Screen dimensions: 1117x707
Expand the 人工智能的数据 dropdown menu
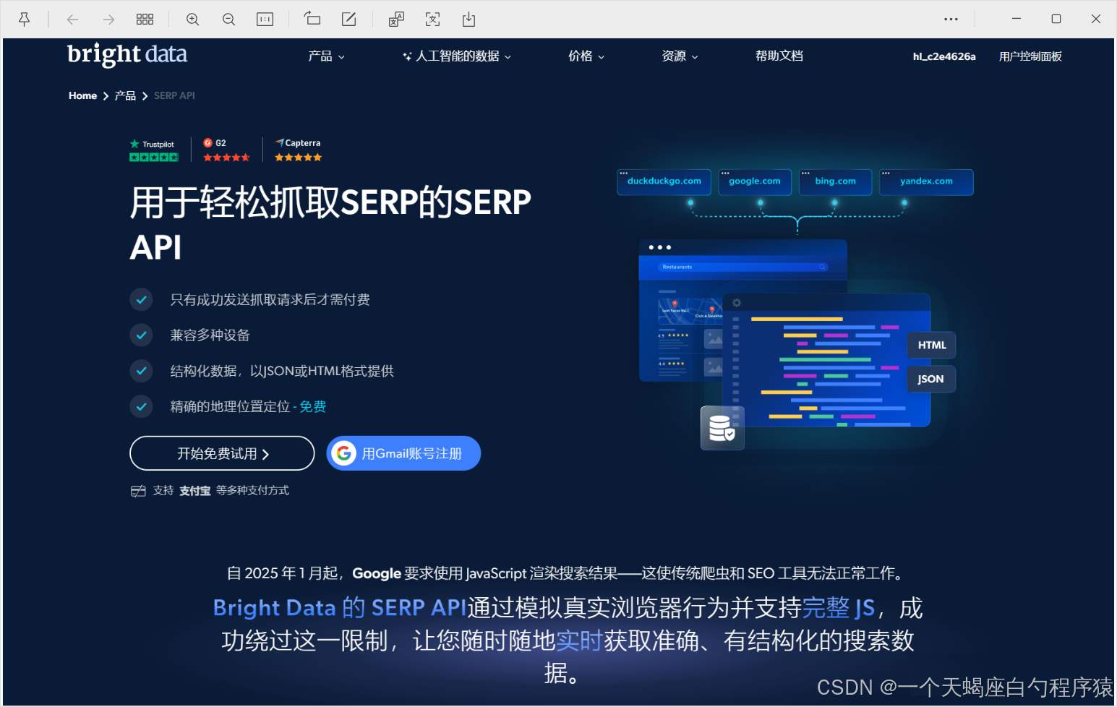[457, 56]
